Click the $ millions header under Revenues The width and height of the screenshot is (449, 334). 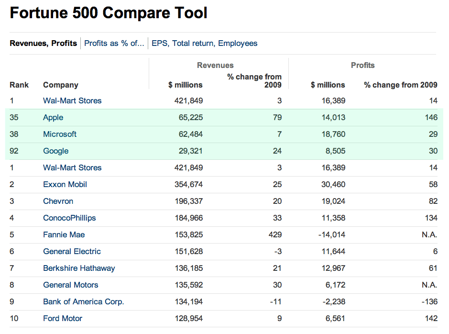(186, 85)
